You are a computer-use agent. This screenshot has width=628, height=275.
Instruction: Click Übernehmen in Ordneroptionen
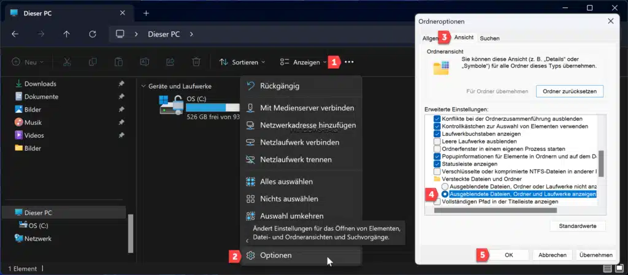click(595, 255)
